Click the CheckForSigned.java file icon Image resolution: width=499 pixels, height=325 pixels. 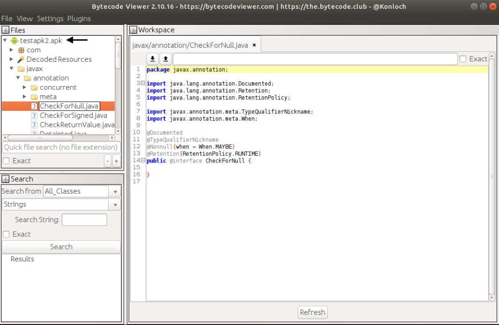coord(34,115)
